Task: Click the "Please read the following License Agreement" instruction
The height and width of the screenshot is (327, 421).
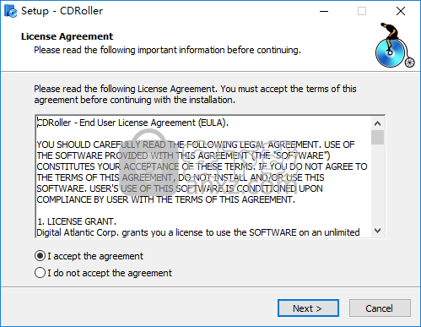Action: pyautogui.click(x=195, y=95)
